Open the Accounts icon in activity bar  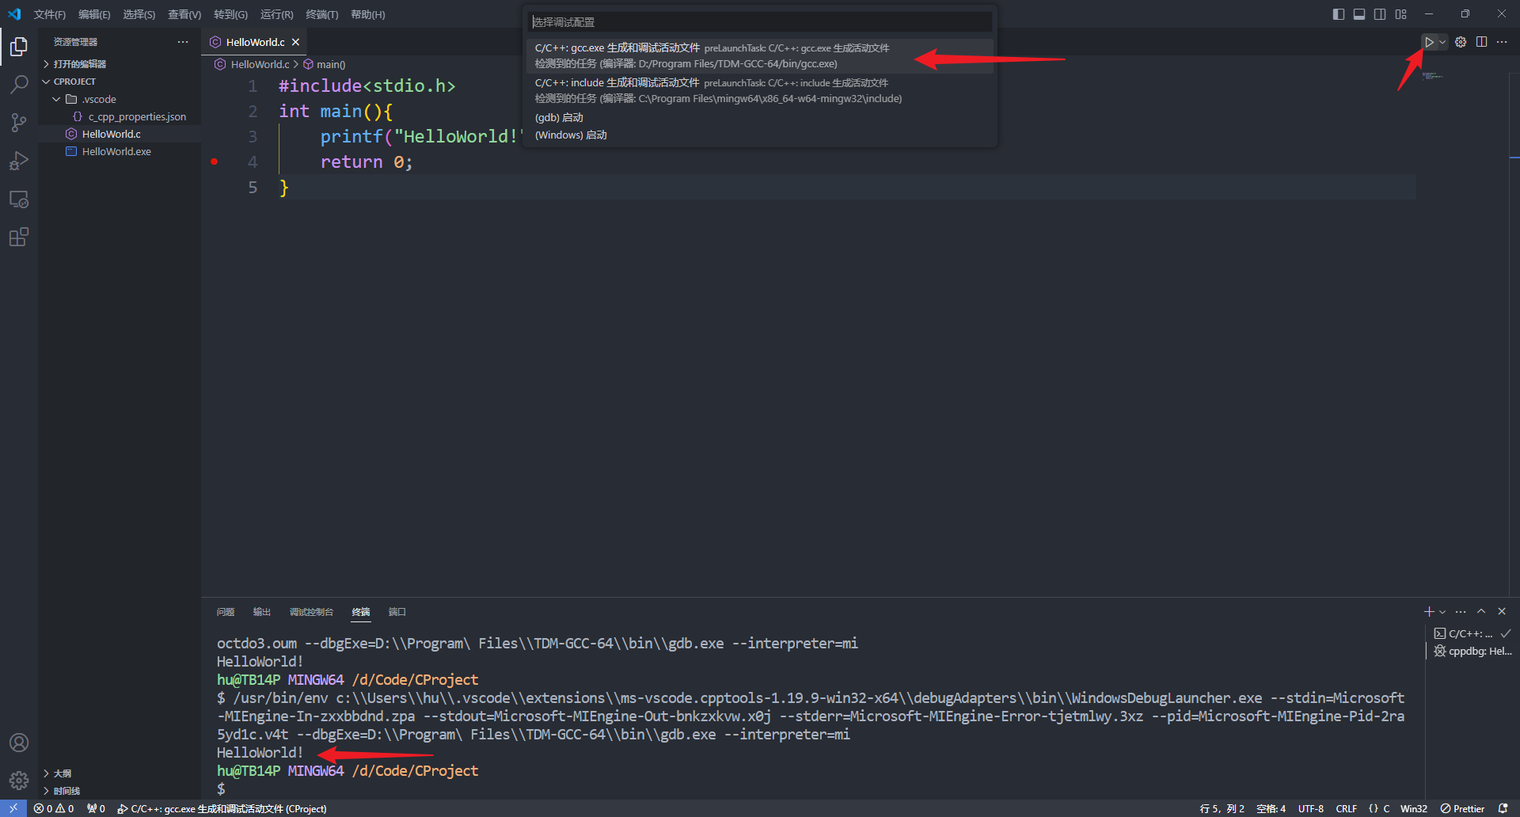click(x=19, y=743)
